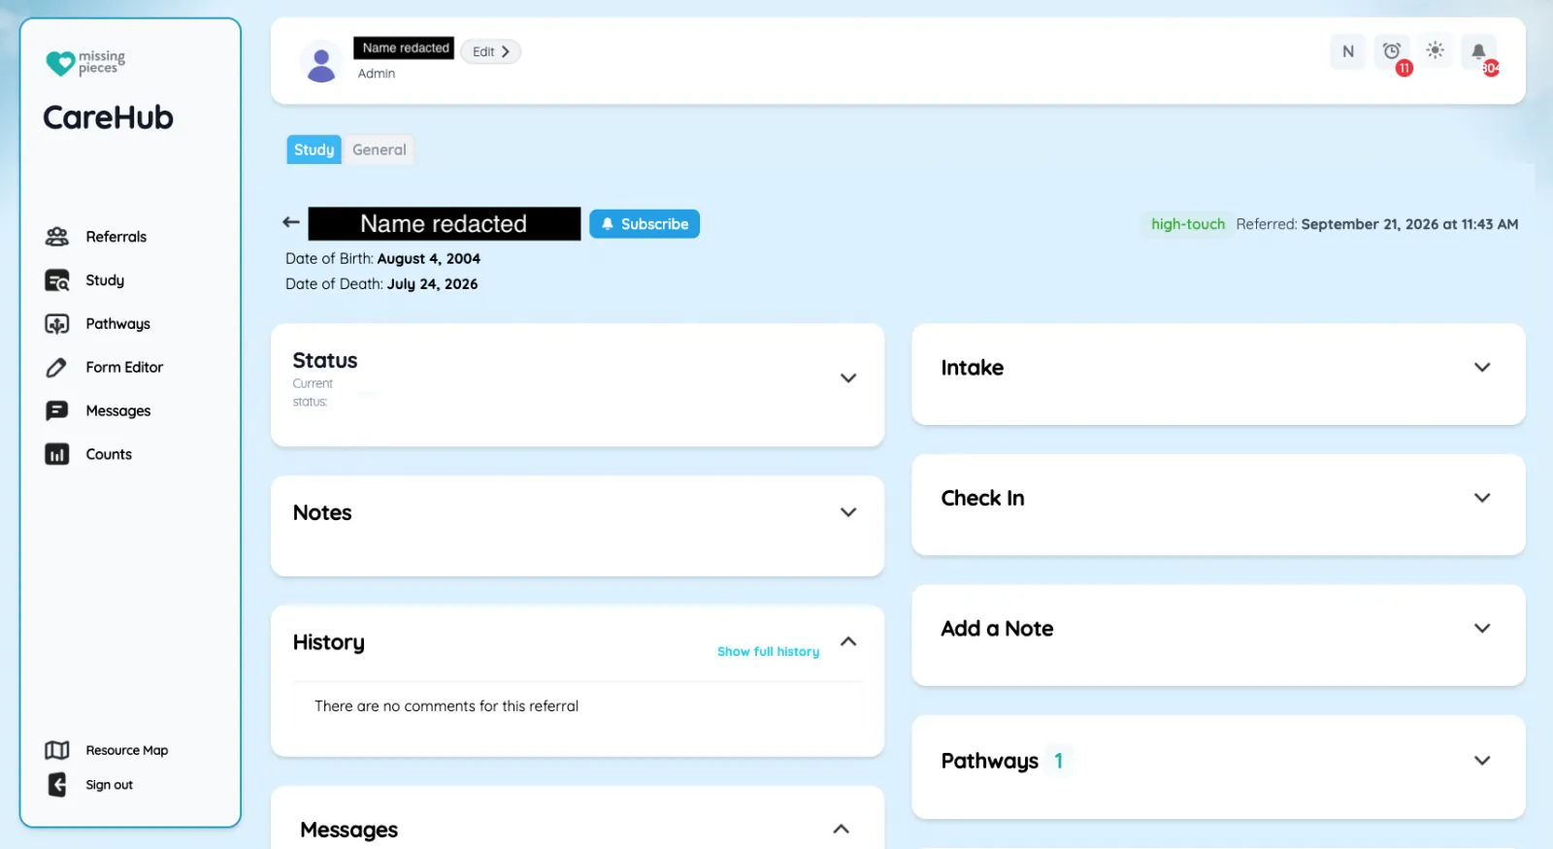Click the Admin role label

coord(376,74)
